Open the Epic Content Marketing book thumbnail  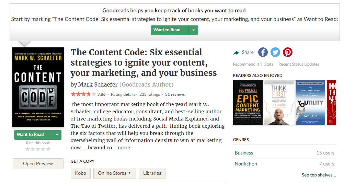(x=248, y=103)
